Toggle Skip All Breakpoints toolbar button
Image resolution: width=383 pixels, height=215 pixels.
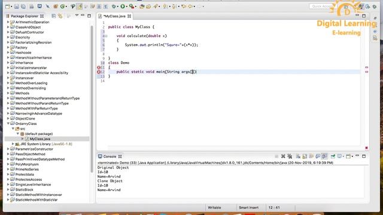tap(48, 7)
